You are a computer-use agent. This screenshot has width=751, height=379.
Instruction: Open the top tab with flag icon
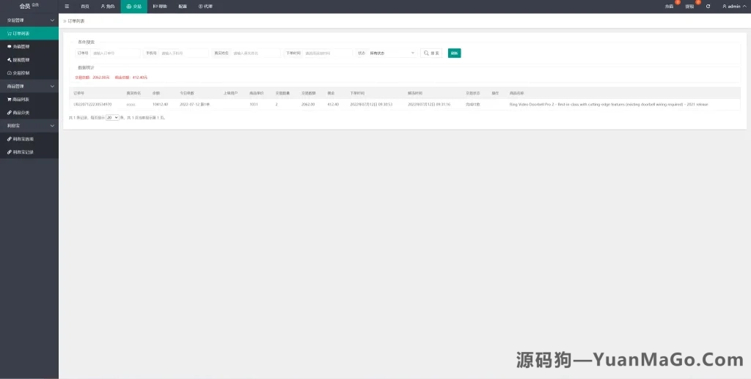click(x=160, y=6)
